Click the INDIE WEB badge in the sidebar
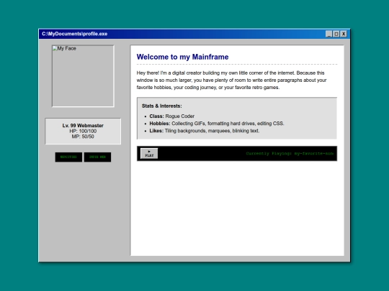Viewport: 389px width, 291px height. 97,157
